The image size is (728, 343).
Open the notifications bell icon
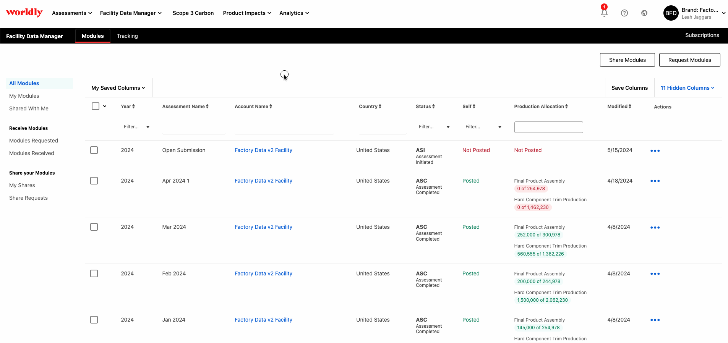[604, 13]
